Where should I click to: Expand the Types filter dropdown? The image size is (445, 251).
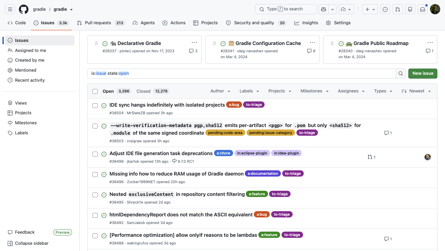383,91
